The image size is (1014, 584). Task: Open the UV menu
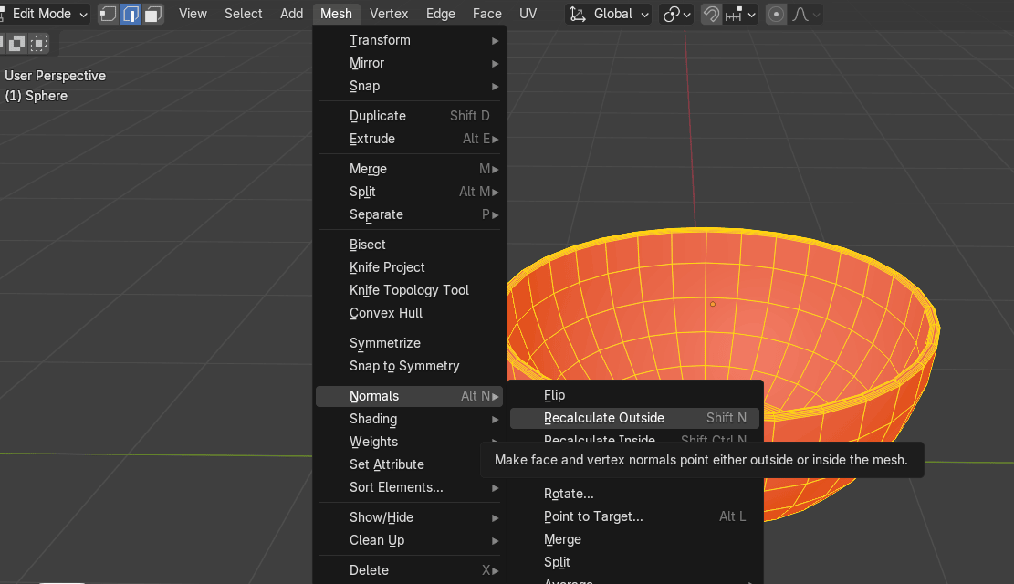(x=528, y=14)
